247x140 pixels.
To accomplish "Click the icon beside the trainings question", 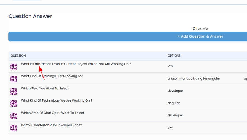I will click(13, 79).
